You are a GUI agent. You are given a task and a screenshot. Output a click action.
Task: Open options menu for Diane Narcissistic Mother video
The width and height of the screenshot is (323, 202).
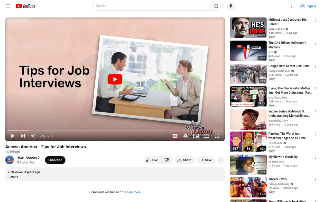315,89
